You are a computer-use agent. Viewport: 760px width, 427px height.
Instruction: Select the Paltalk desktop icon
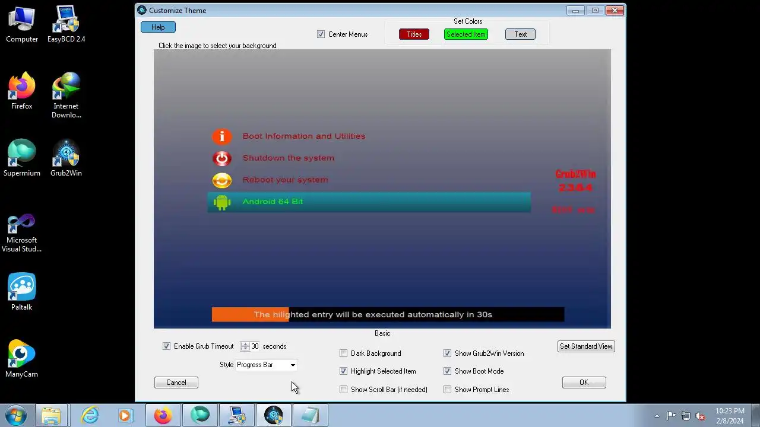click(x=22, y=292)
